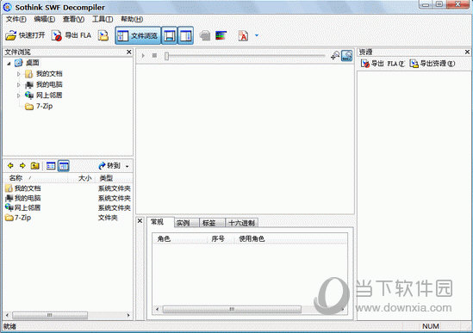The height and width of the screenshot is (333, 473).
Task: Click the 导出 FLA toolbar button
Action: (72, 35)
